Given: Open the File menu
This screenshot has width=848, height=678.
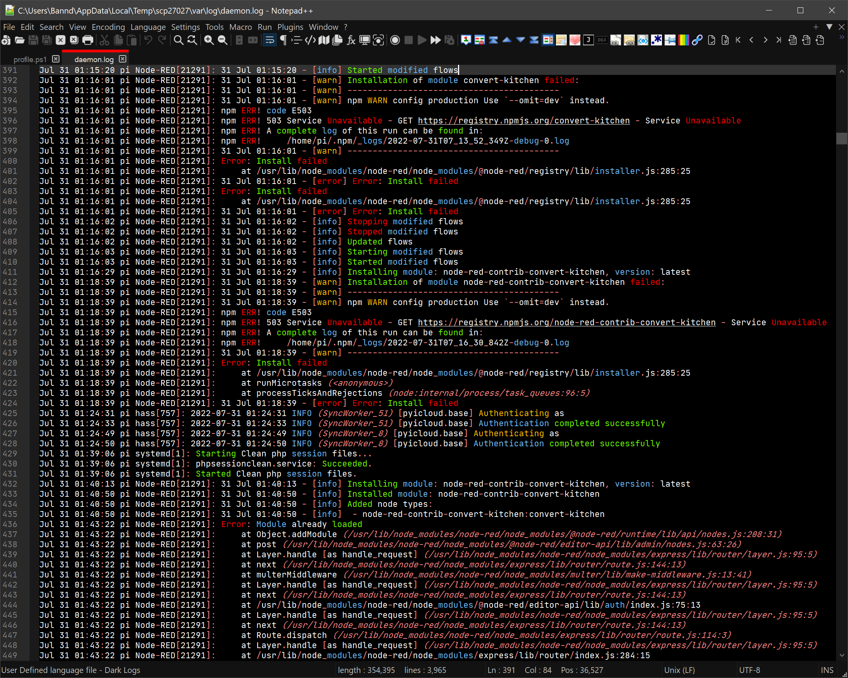Looking at the screenshot, I should pyautogui.click(x=9, y=27).
